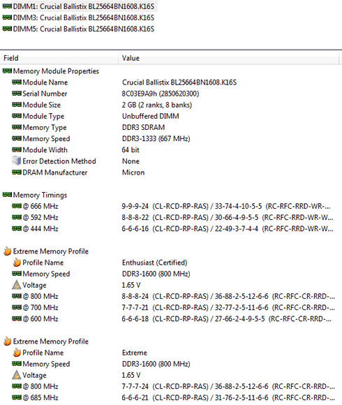The height and width of the screenshot is (405, 342).
Task: Click the DIMM1 memory chip icon
Action: [x=7, y=6]
